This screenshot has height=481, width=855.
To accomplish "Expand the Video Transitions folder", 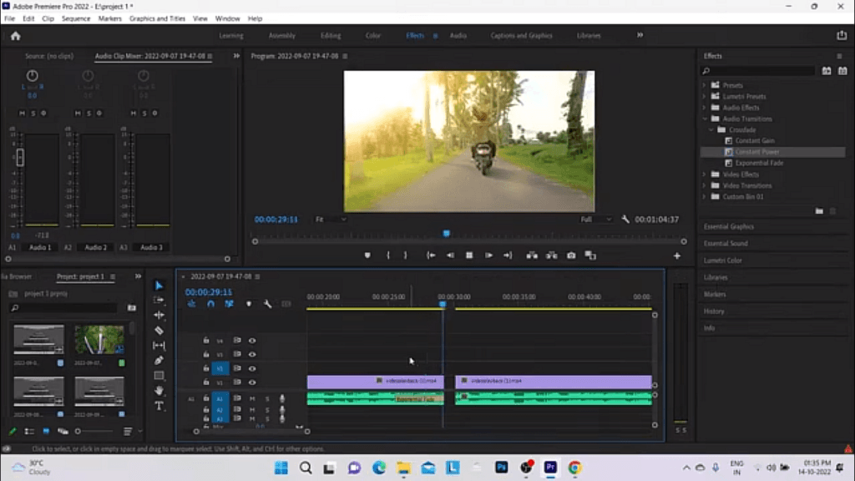I will click(704, 186).
